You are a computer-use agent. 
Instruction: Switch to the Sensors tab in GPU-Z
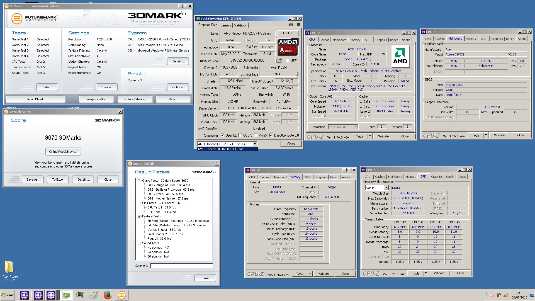pos(226,25)
